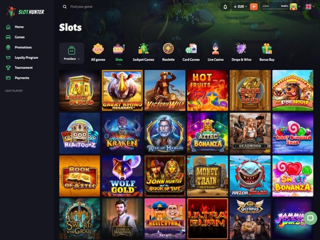Image resolution: width=320 pixels, height=240 pixels.
Task: Open Loyalty Program in the sidebar
Action: point(26,58)
